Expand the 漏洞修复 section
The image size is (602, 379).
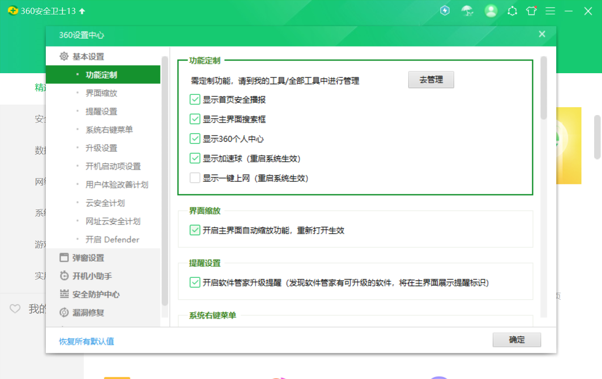(x=103, y=312)
